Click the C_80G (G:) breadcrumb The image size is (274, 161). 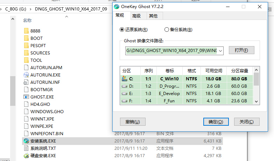coord(16,9)
